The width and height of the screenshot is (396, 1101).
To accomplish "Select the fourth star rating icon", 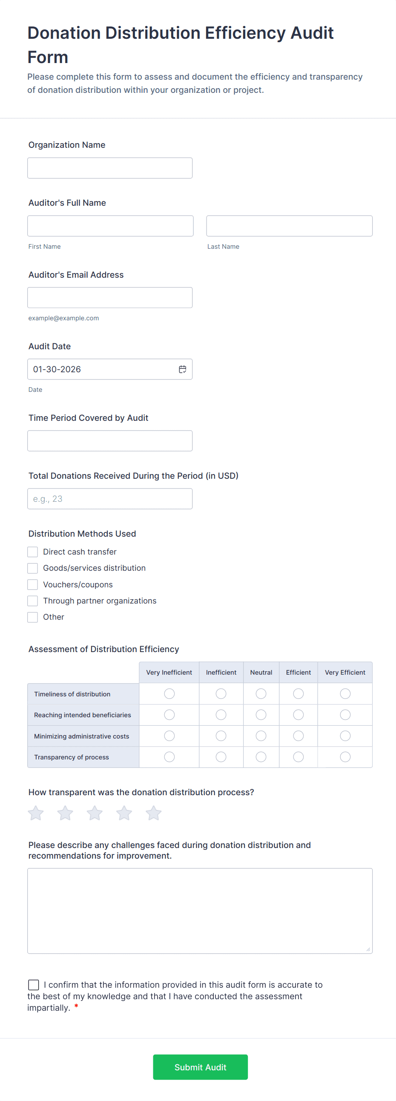I will coord(124,813).
